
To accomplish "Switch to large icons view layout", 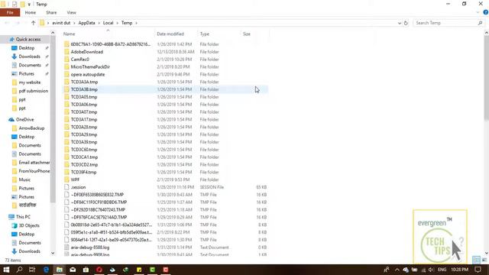I will click(x=484, y=260).
